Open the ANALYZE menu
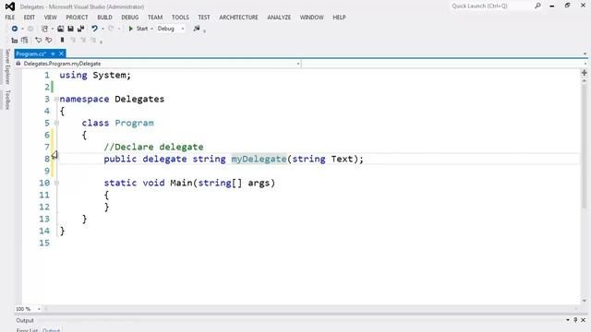 coord(279,18)
